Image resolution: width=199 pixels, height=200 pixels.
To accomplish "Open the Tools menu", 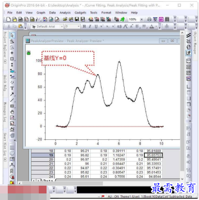I will [93, 13].
